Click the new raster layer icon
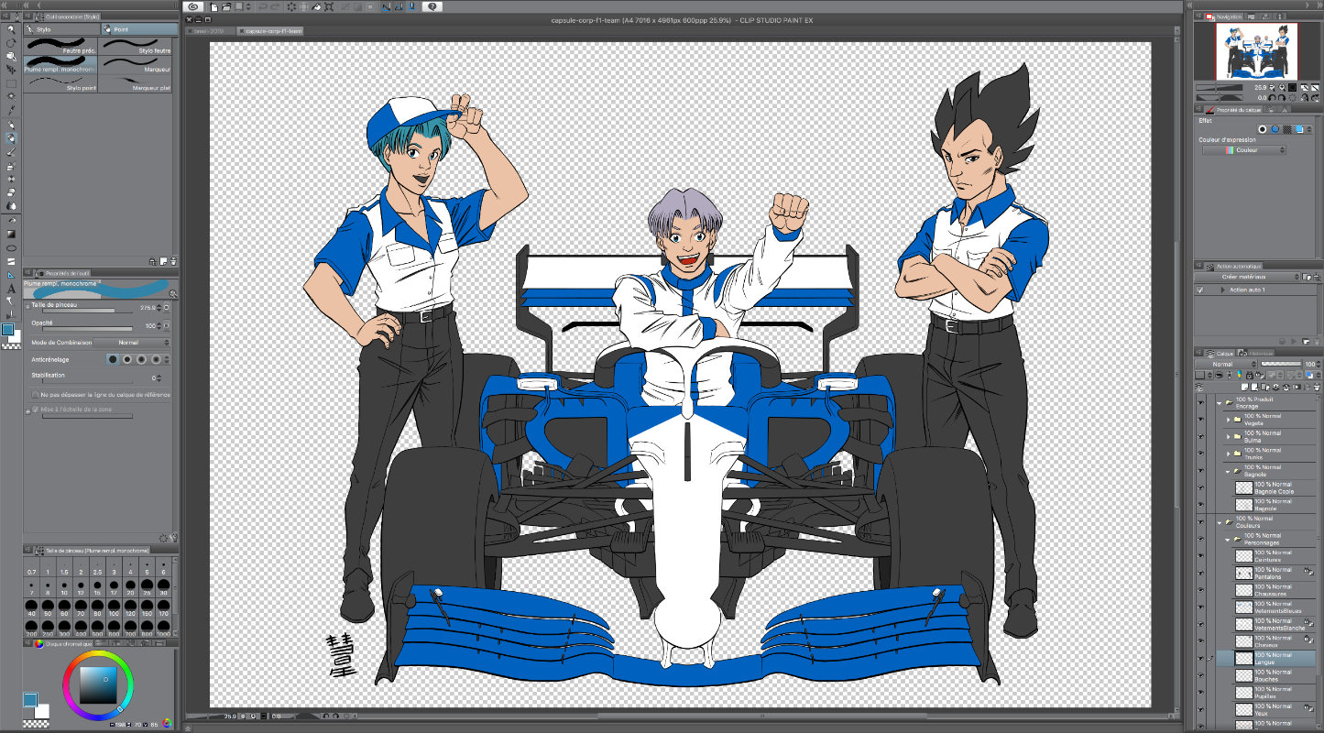 [x=1244, y=387]
